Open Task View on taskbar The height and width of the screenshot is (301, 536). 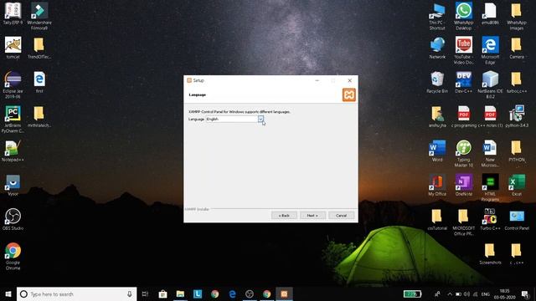145,293
